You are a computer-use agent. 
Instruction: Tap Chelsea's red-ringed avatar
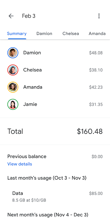[13, 70]
